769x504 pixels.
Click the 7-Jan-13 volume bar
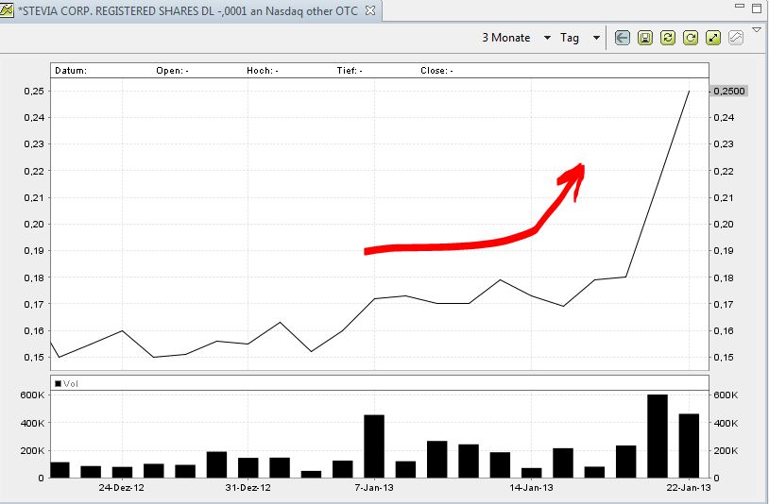pyautogui.click(x=374, y=446)
